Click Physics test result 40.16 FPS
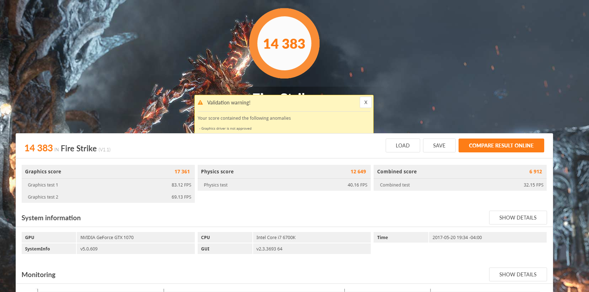Screen dimensions: 589x292 pos(358,185)
